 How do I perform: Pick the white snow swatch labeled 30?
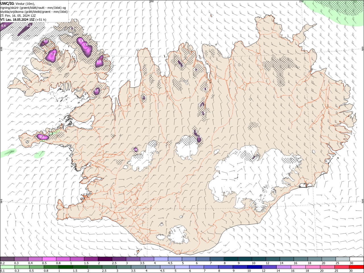pos(357,259)
